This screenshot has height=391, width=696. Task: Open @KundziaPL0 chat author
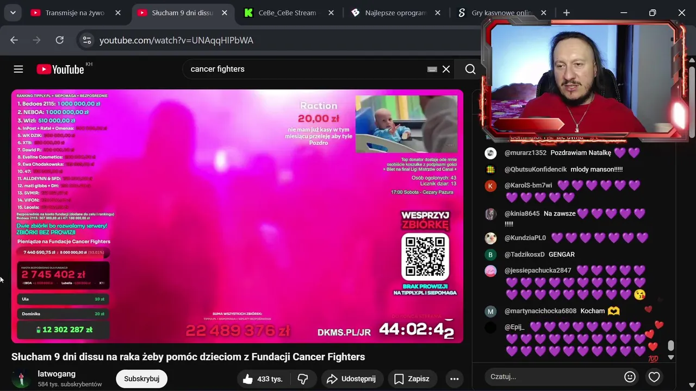525,238
